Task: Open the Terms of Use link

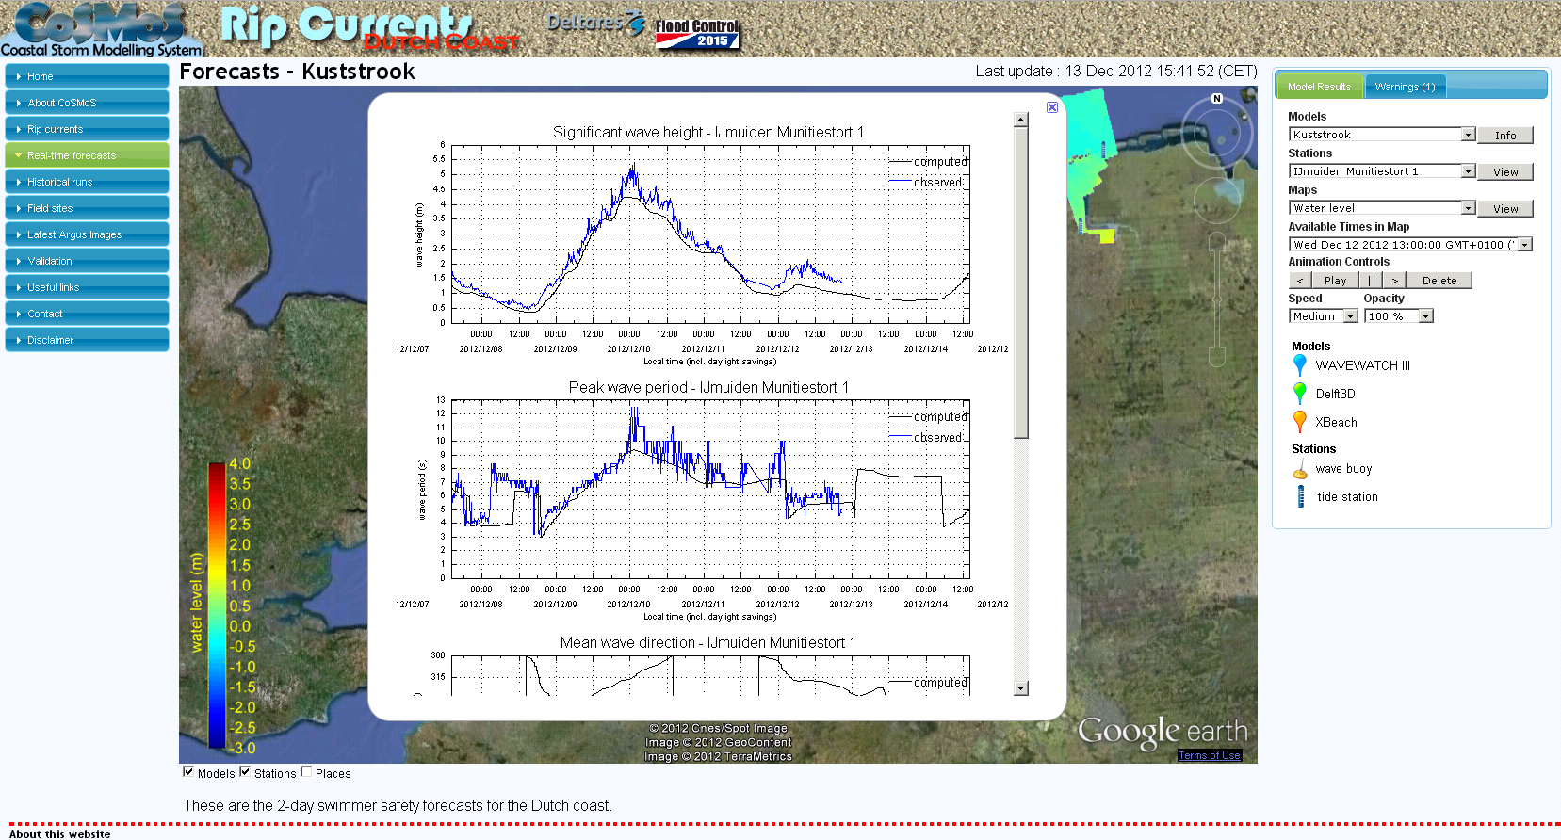Action: pos(1210,755)
